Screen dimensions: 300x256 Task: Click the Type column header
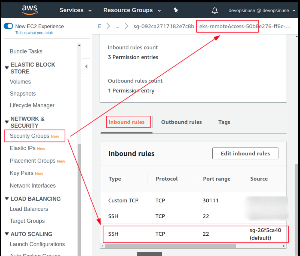(x=115, y=179)
